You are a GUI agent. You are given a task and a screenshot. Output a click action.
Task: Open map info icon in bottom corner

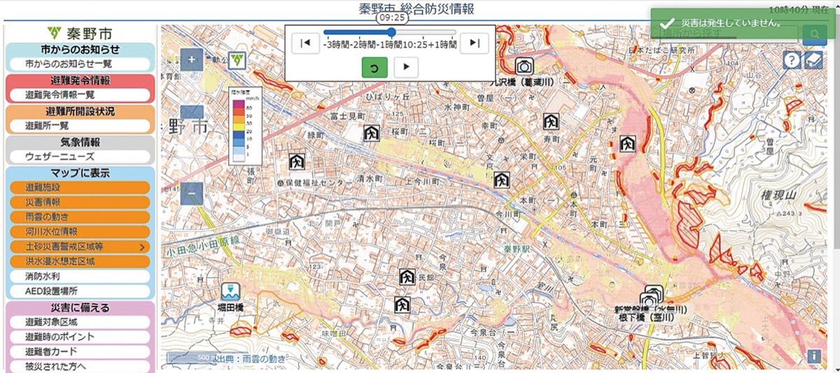[813, 356]
